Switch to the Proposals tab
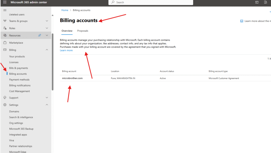271x153 pixels. pyautogui.click(x=83, y=31)
